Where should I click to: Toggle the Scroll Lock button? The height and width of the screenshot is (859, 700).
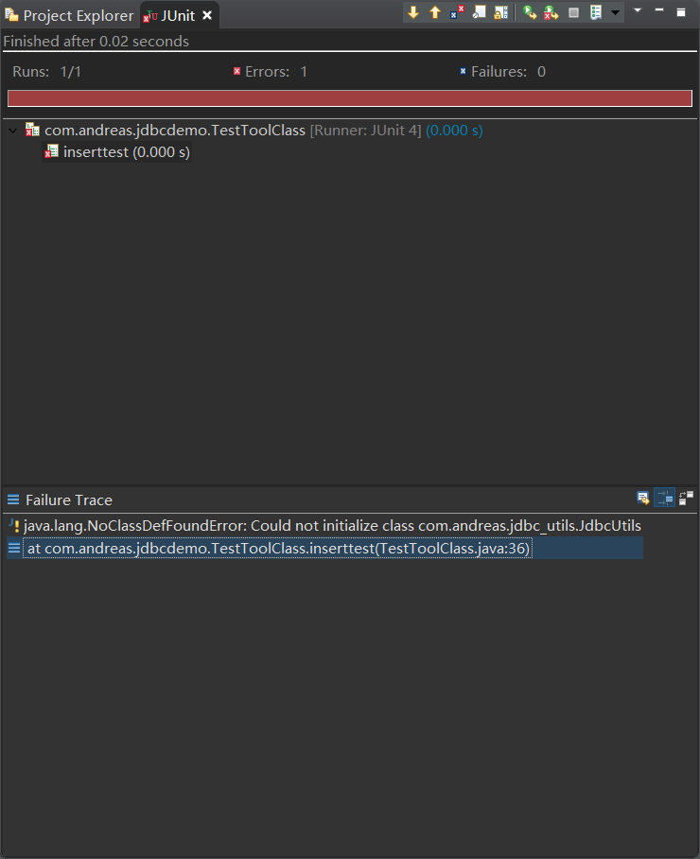click(x=501, y=12)
